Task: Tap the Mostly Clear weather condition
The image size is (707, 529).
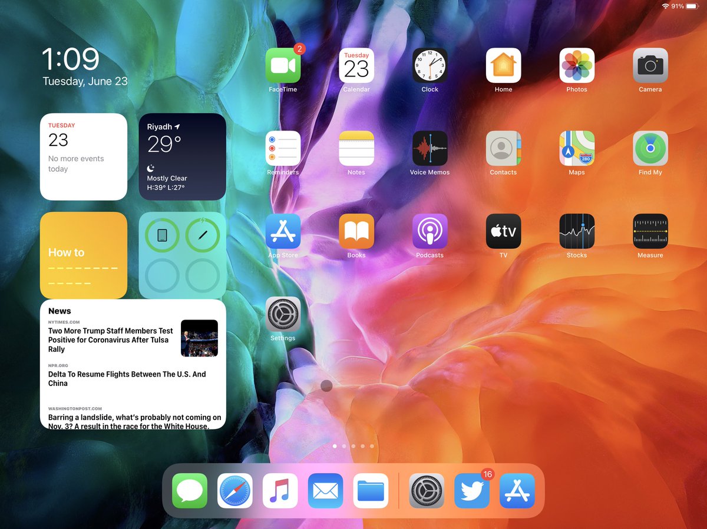Action: point(167,178)
